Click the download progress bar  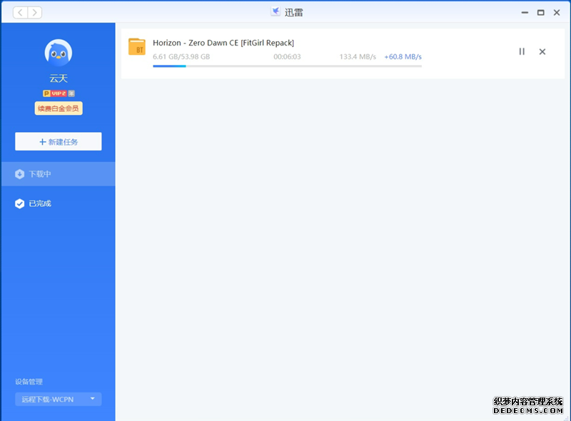point(287,66)
